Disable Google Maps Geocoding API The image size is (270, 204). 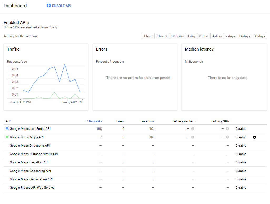click(x=241, y=171)
